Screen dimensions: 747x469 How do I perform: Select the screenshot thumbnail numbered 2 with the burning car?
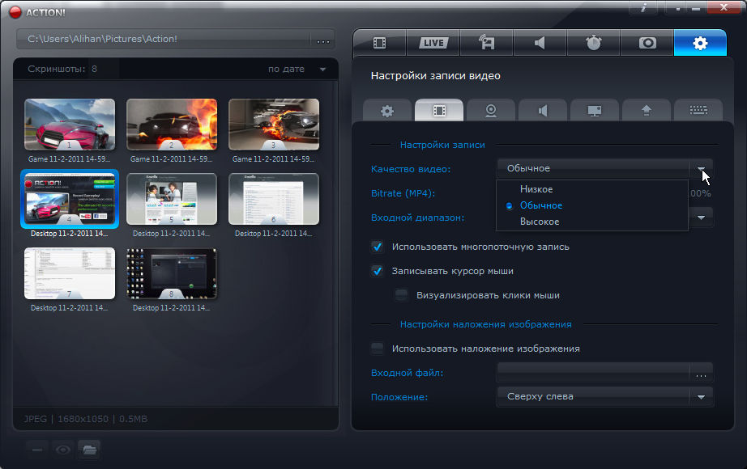coord(172,125)
